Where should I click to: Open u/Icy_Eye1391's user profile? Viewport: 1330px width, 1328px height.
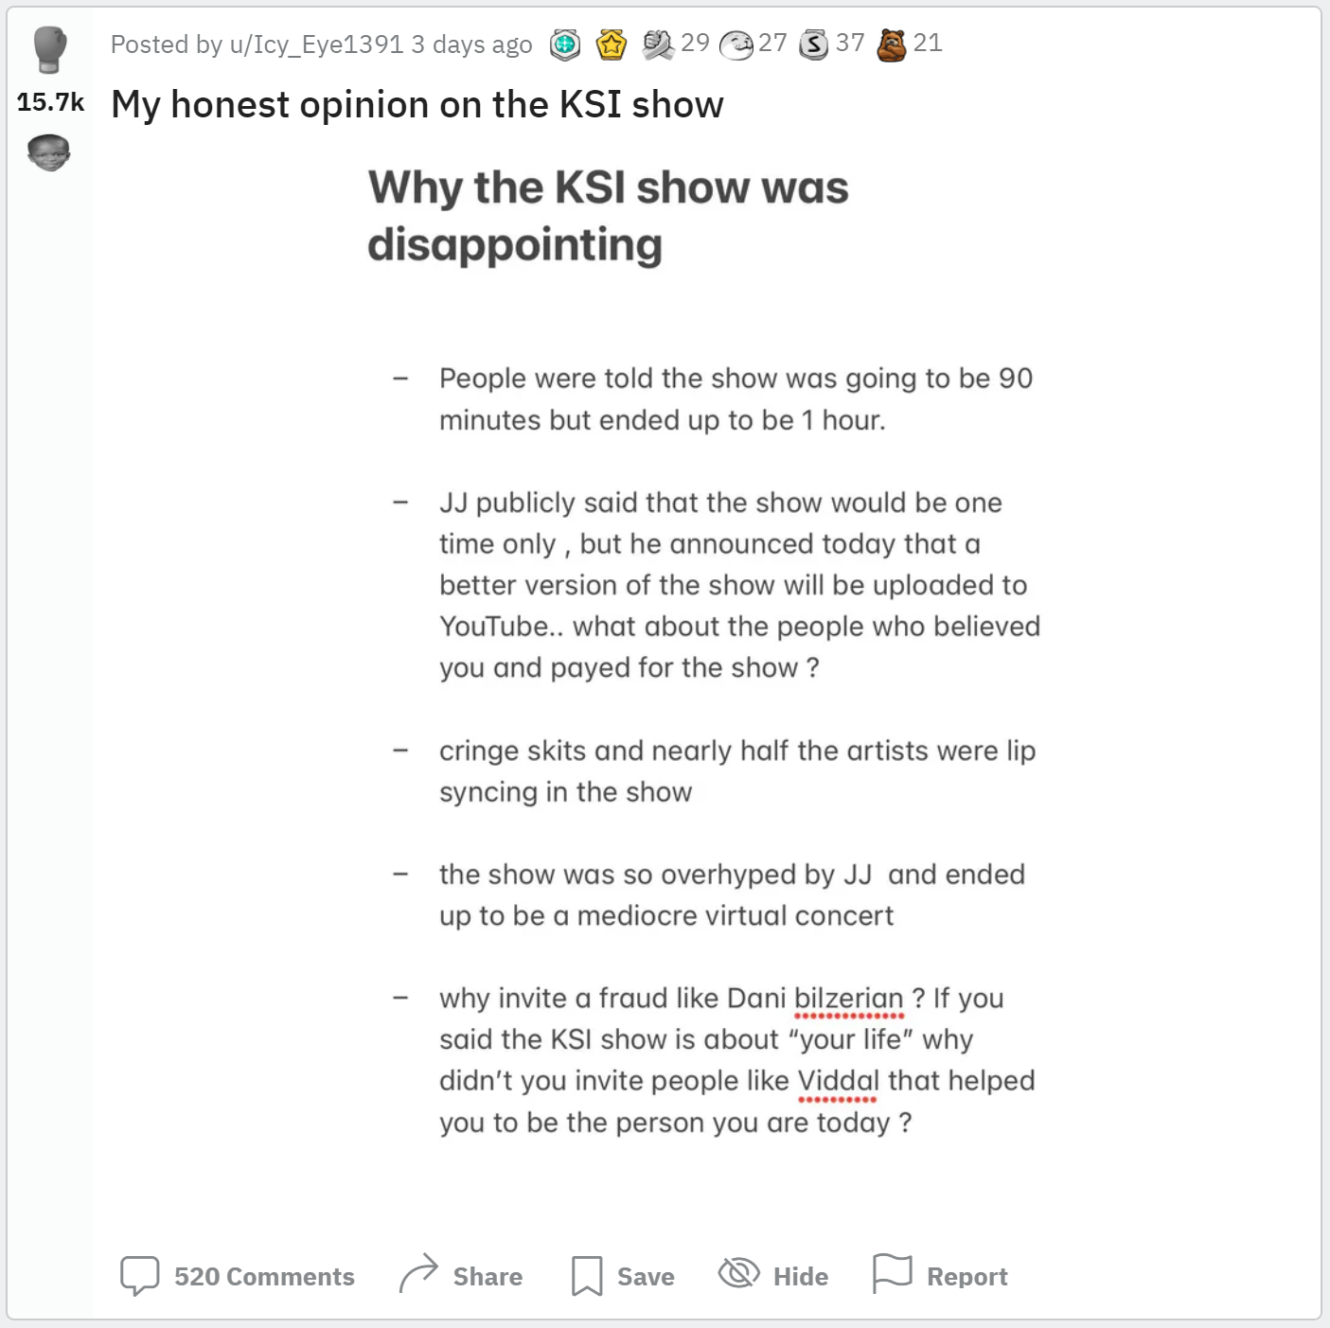point(316,44)
